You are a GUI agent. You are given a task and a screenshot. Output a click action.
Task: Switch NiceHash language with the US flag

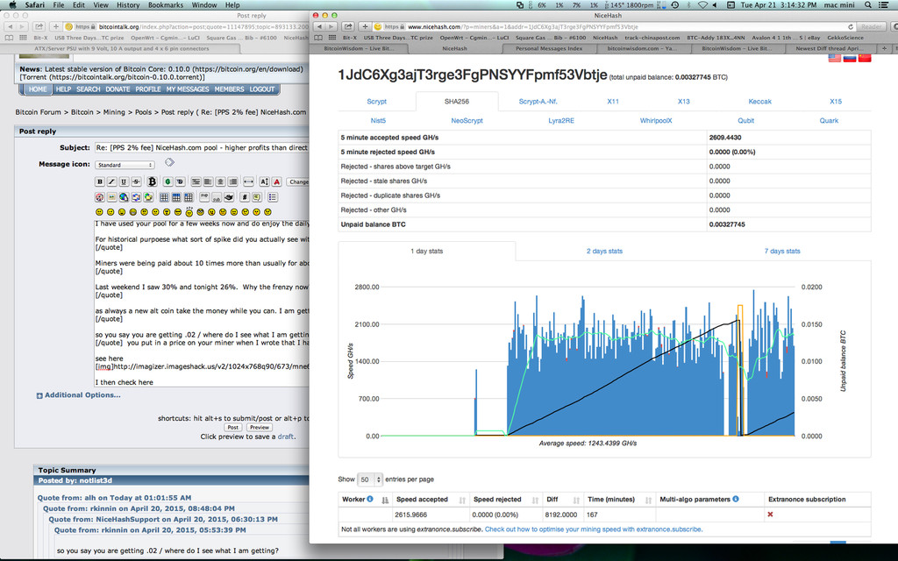pos(835,58)
